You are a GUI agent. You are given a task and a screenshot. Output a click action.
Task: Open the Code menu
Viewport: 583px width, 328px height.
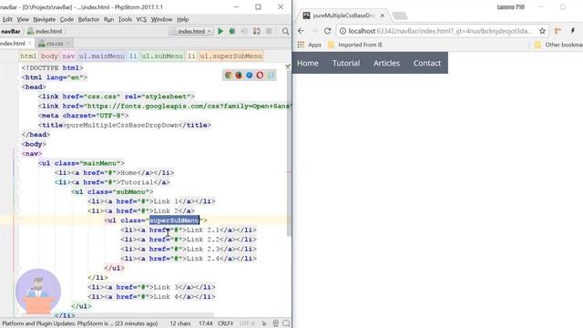(x=66, y=19)
